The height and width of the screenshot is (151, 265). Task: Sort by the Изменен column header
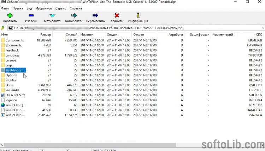tap(92, 35)
